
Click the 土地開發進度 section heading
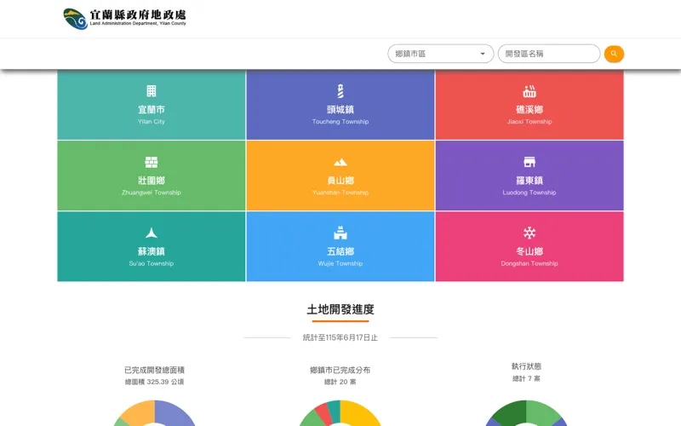[340, 309]
